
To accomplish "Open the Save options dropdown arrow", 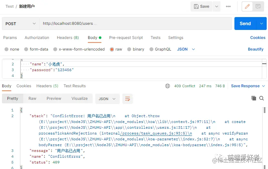I will (217, 6).
